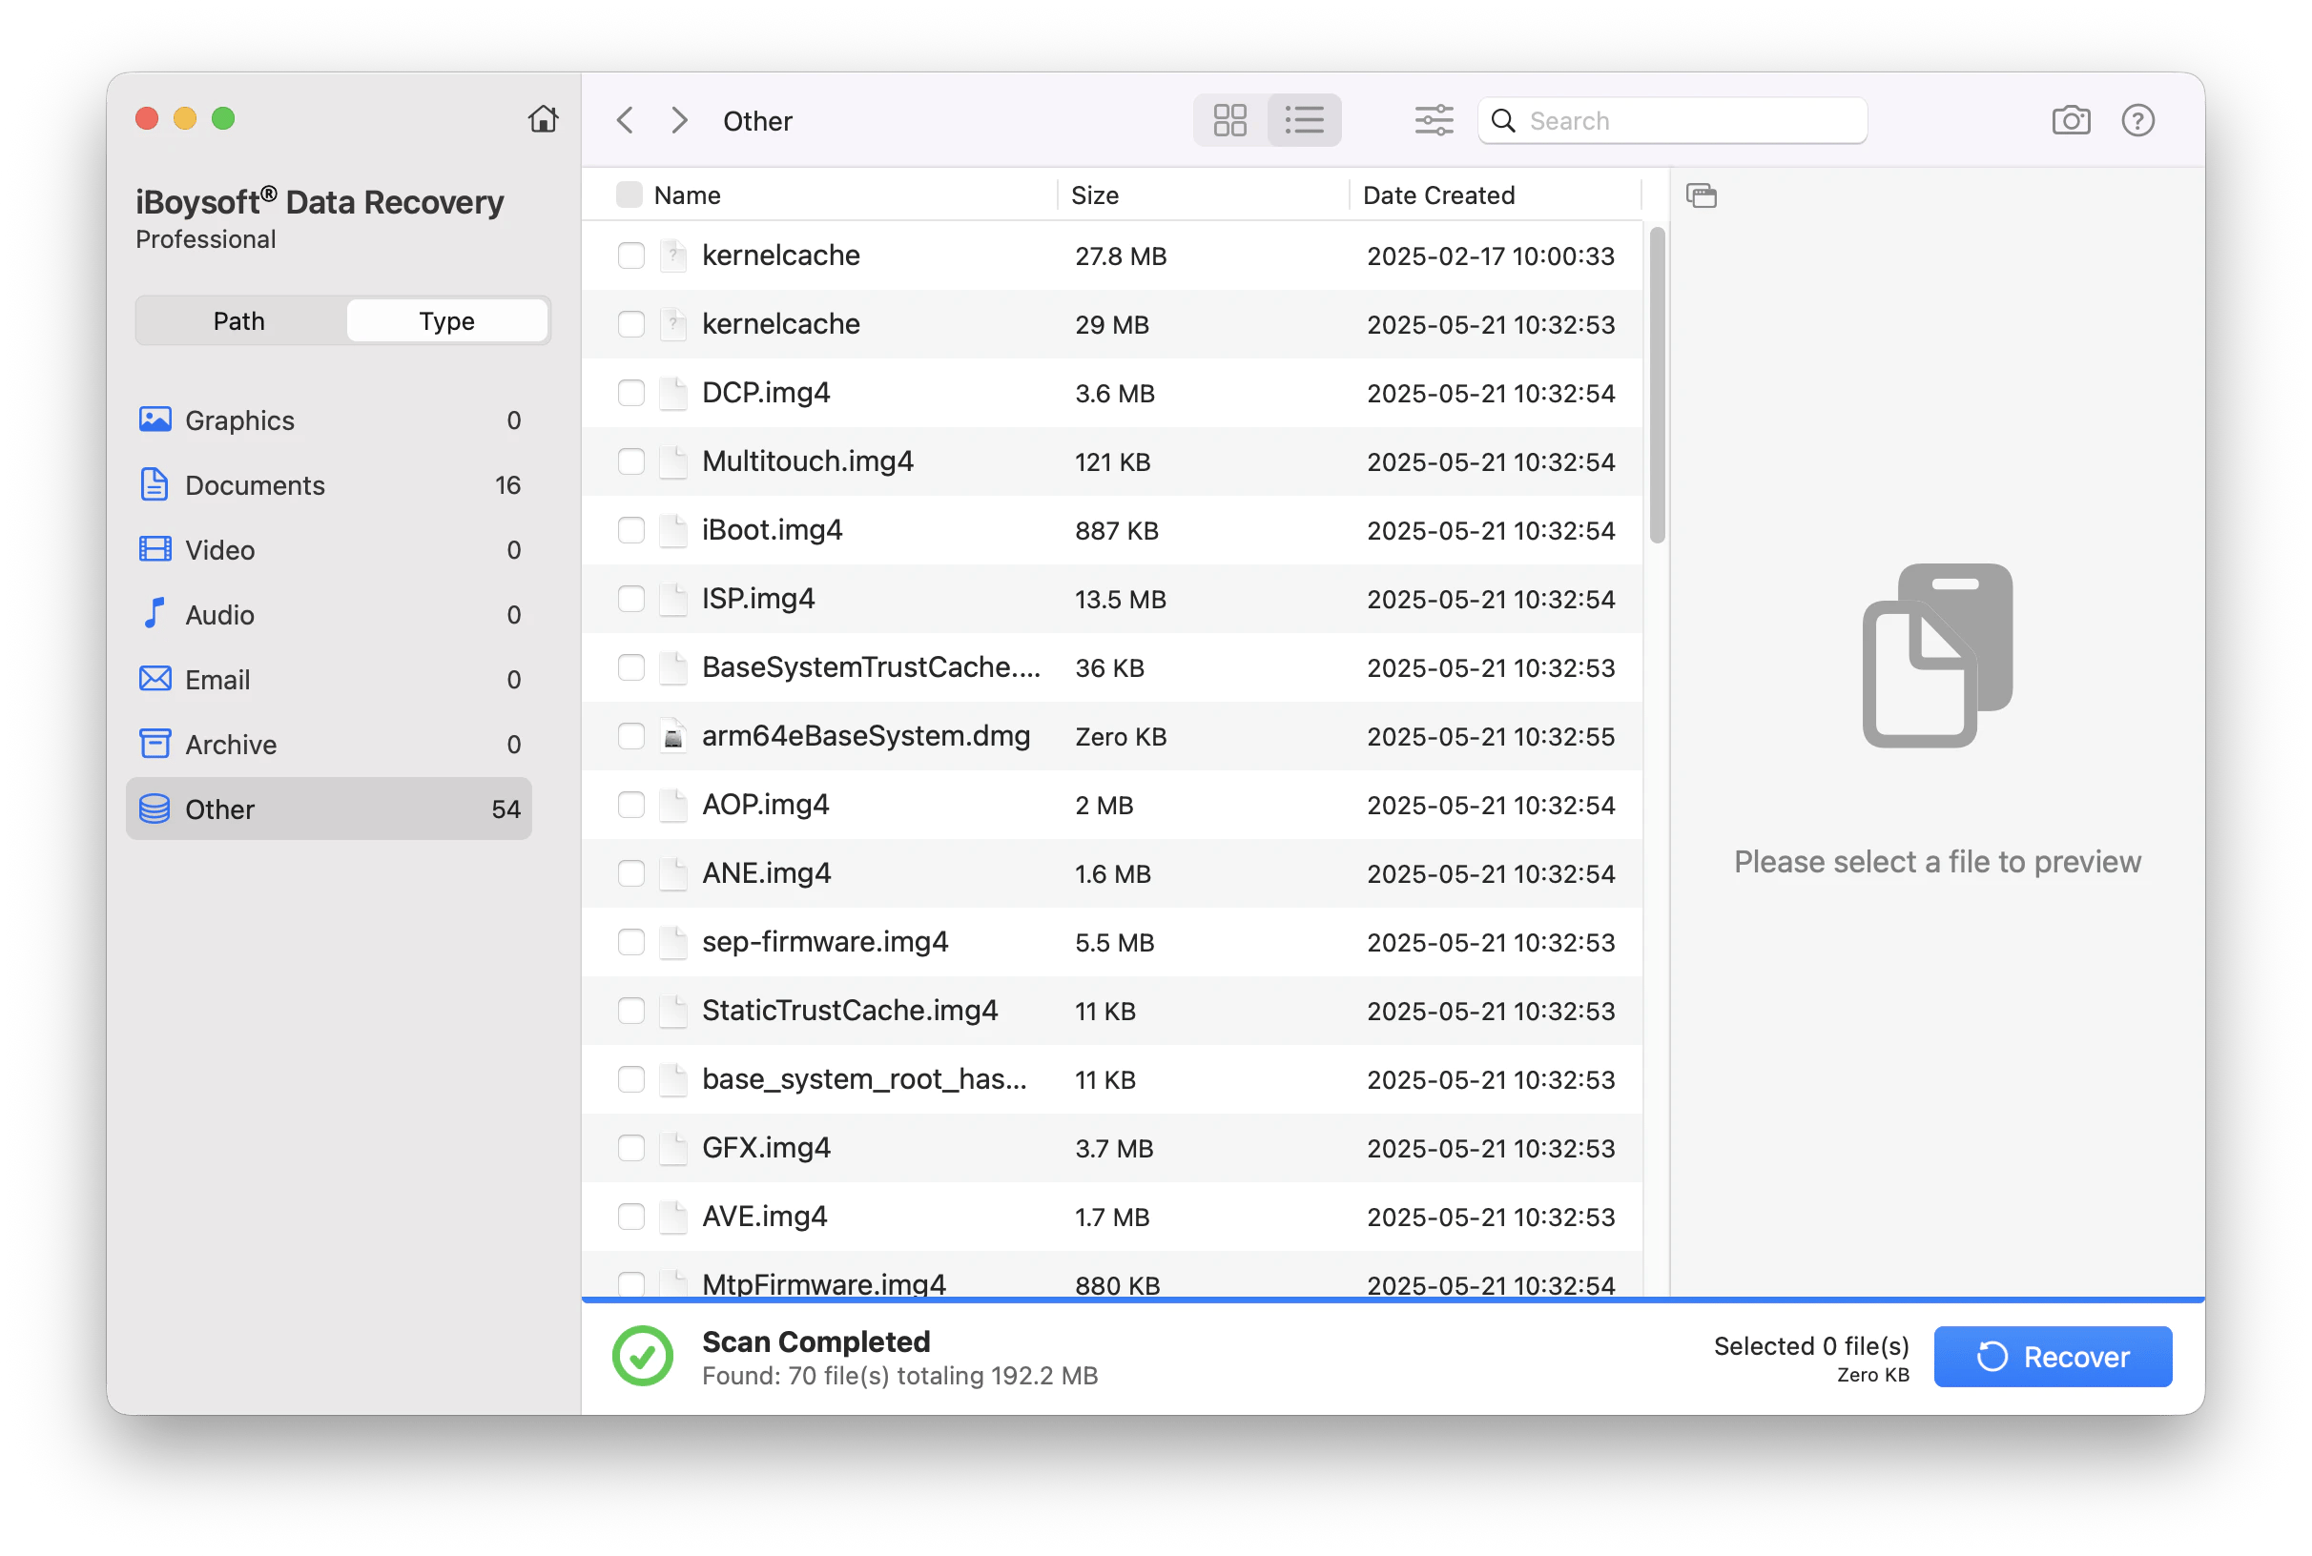
Task: Check the DCP.img4 file checkbox
Action: [x=631, y=393]
